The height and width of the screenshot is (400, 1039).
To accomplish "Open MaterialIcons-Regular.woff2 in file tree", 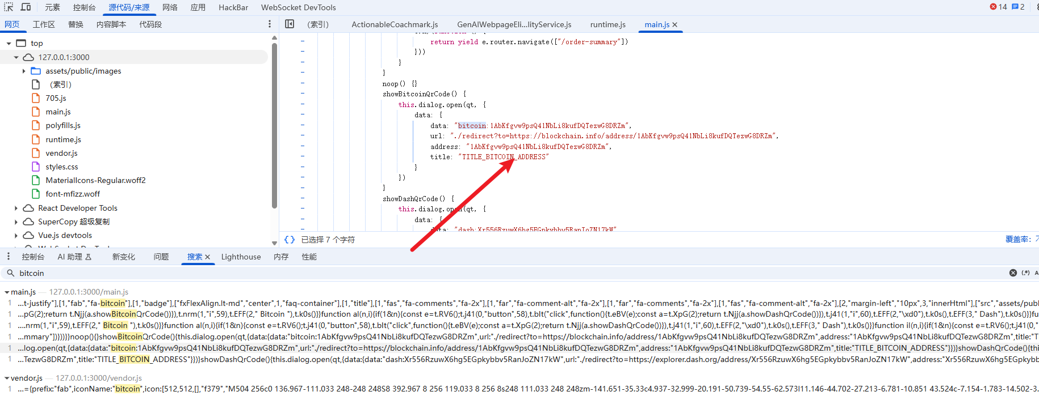I will tap(95, 180).
